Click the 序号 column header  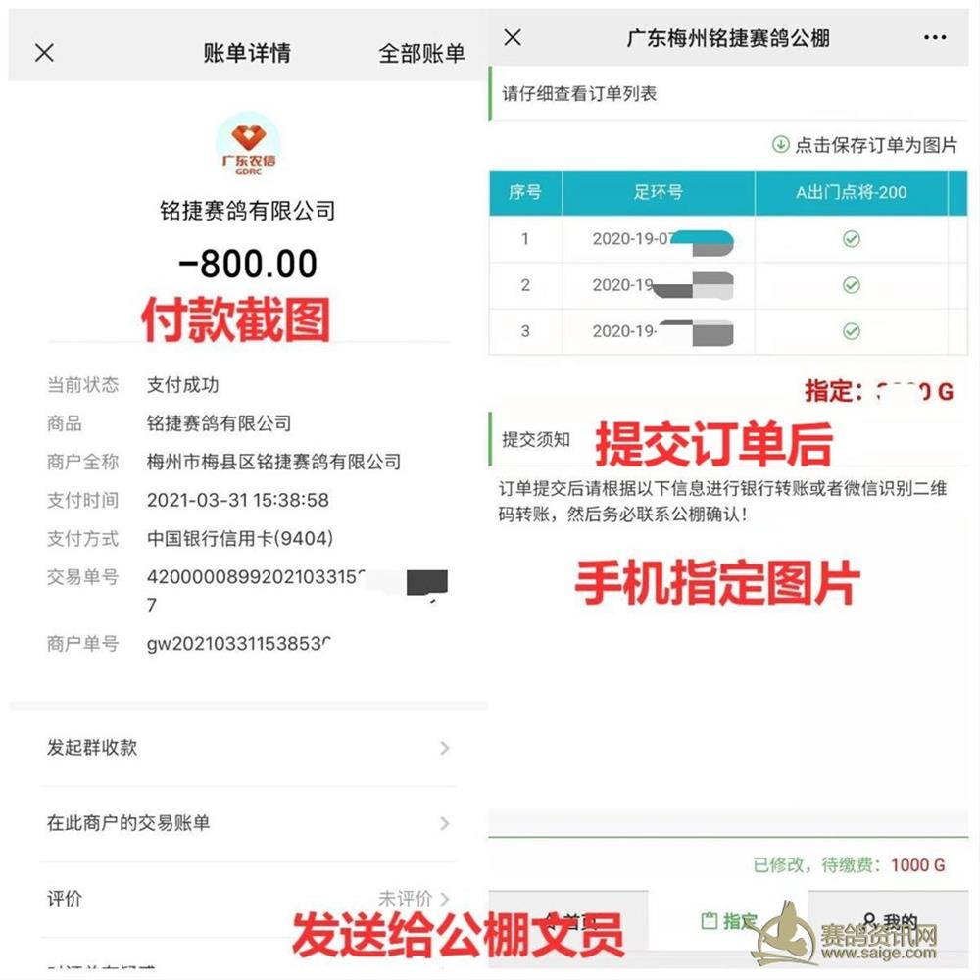pyautogui.click(x=525, y=192)
